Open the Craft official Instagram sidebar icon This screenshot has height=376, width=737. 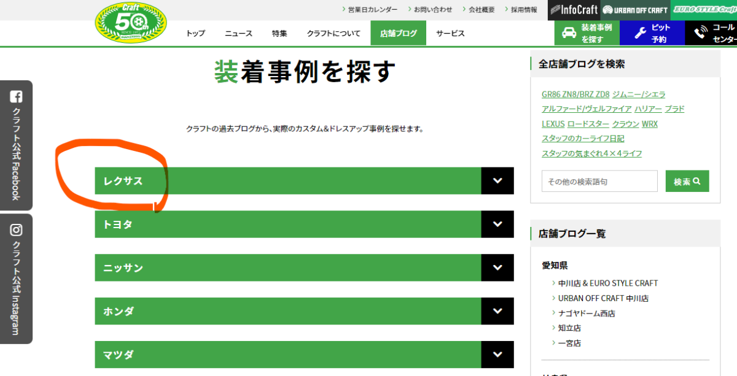(17, 230)
